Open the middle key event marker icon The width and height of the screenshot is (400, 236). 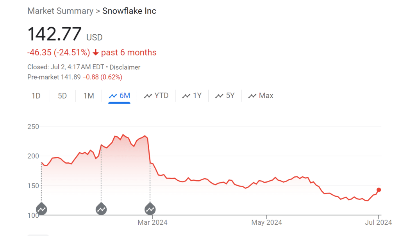(101, 209)
